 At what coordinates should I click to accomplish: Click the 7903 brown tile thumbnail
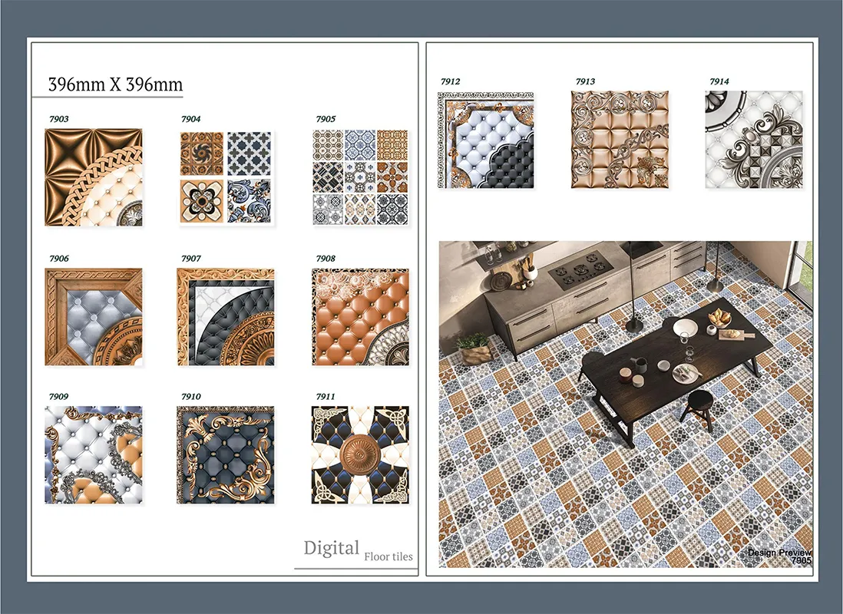point(93,177)
